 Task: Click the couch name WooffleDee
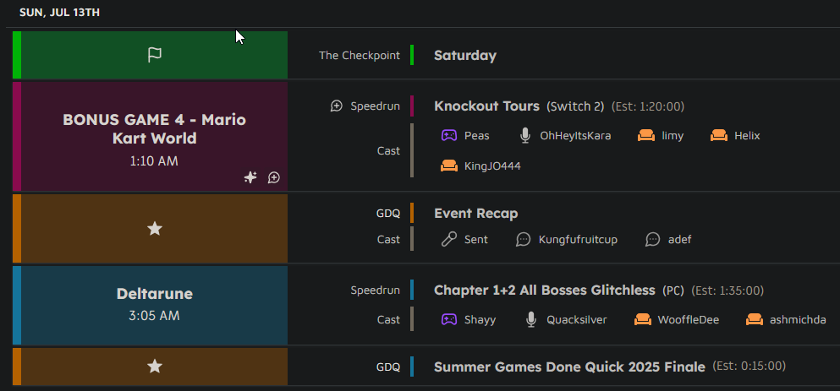pos(689,320)
